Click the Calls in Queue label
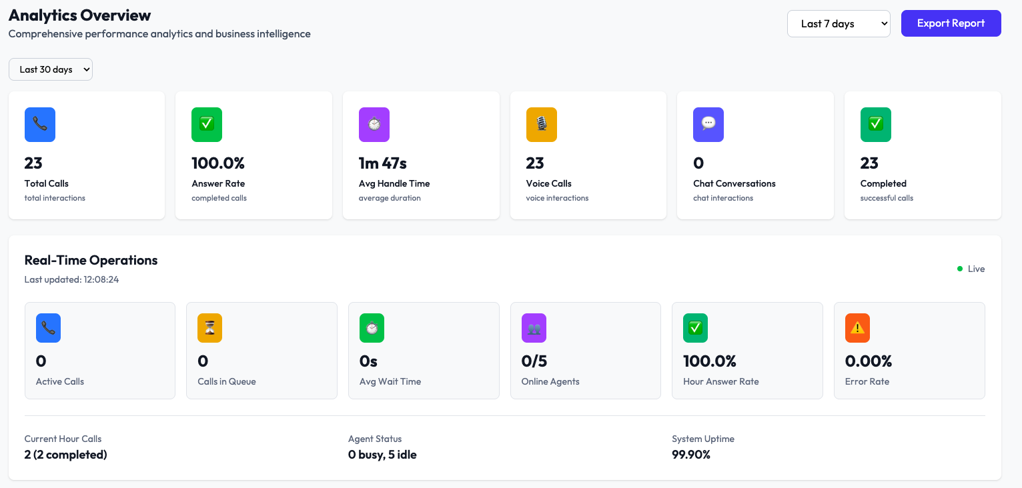This screenshot has height=488, width=1022. (227, 381)
